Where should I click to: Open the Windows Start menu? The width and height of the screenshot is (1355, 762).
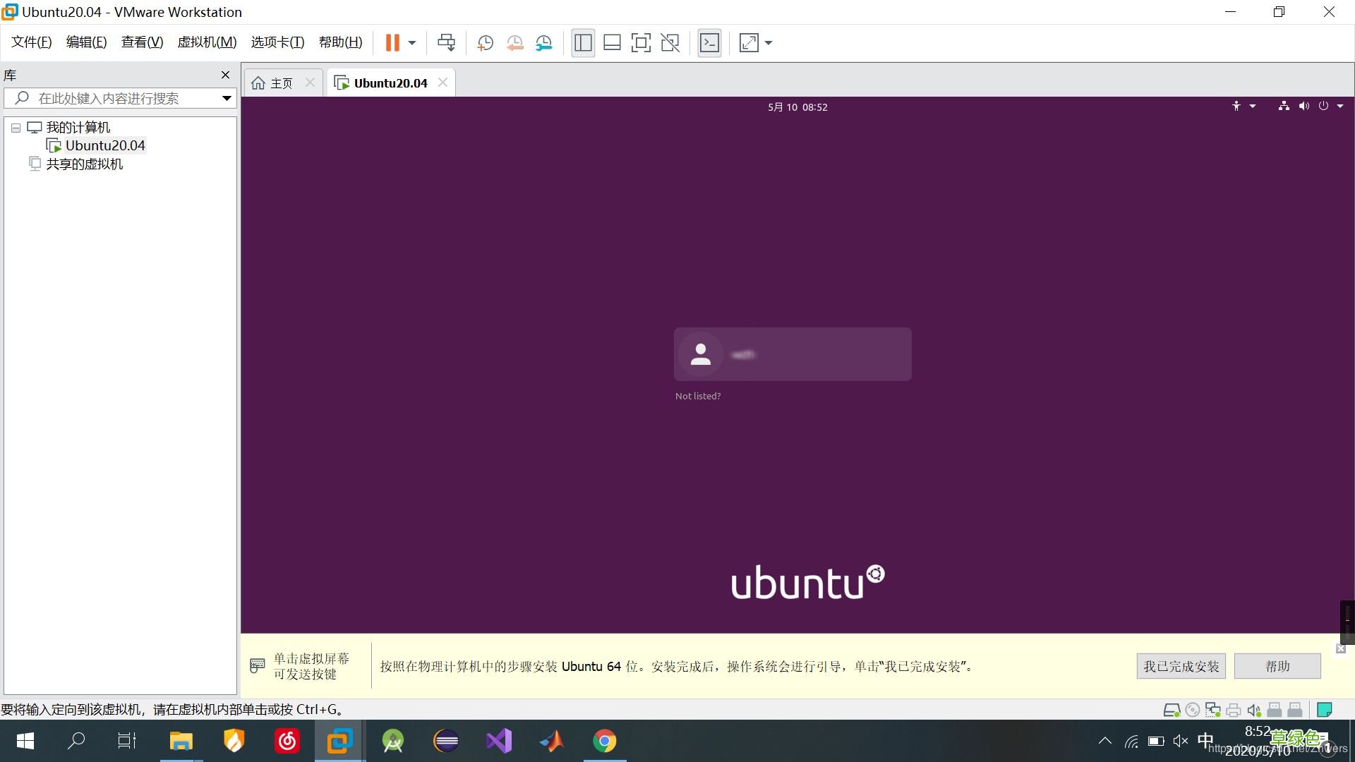pos(25,741)
